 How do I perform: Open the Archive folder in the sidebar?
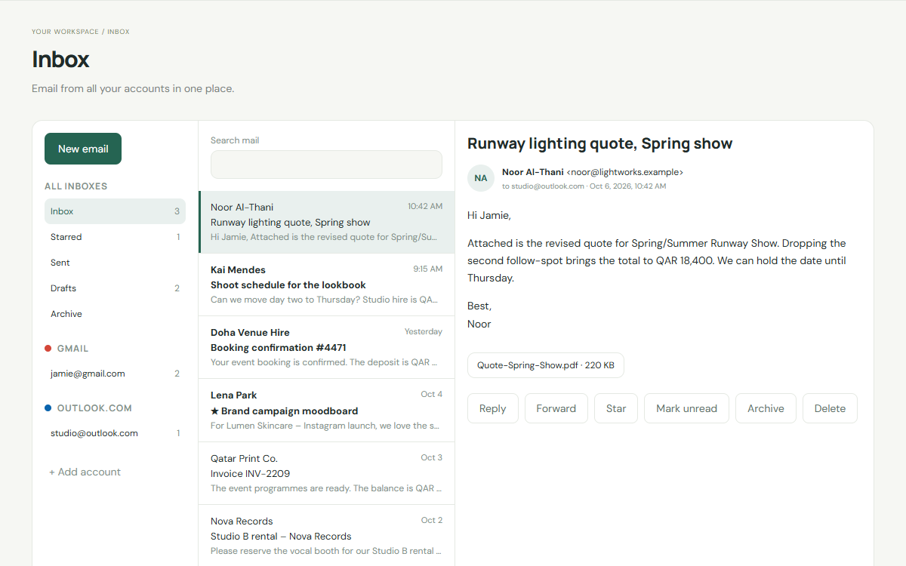point(115,314)
